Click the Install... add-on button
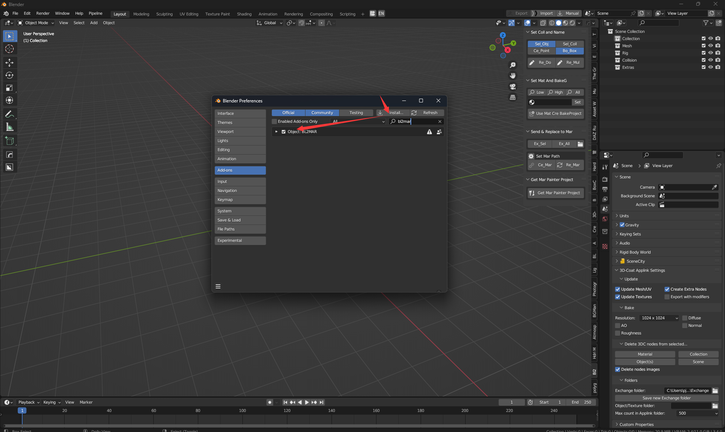Screen dimensions: 725x432 coord(393,113)
